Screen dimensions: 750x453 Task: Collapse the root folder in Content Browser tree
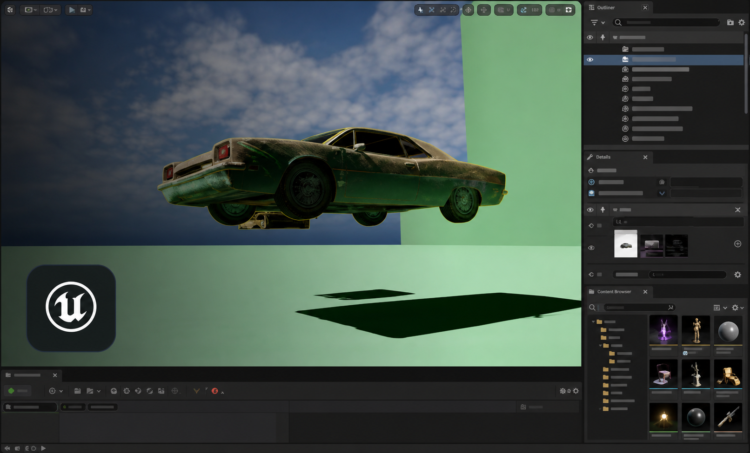coord(593,322)
